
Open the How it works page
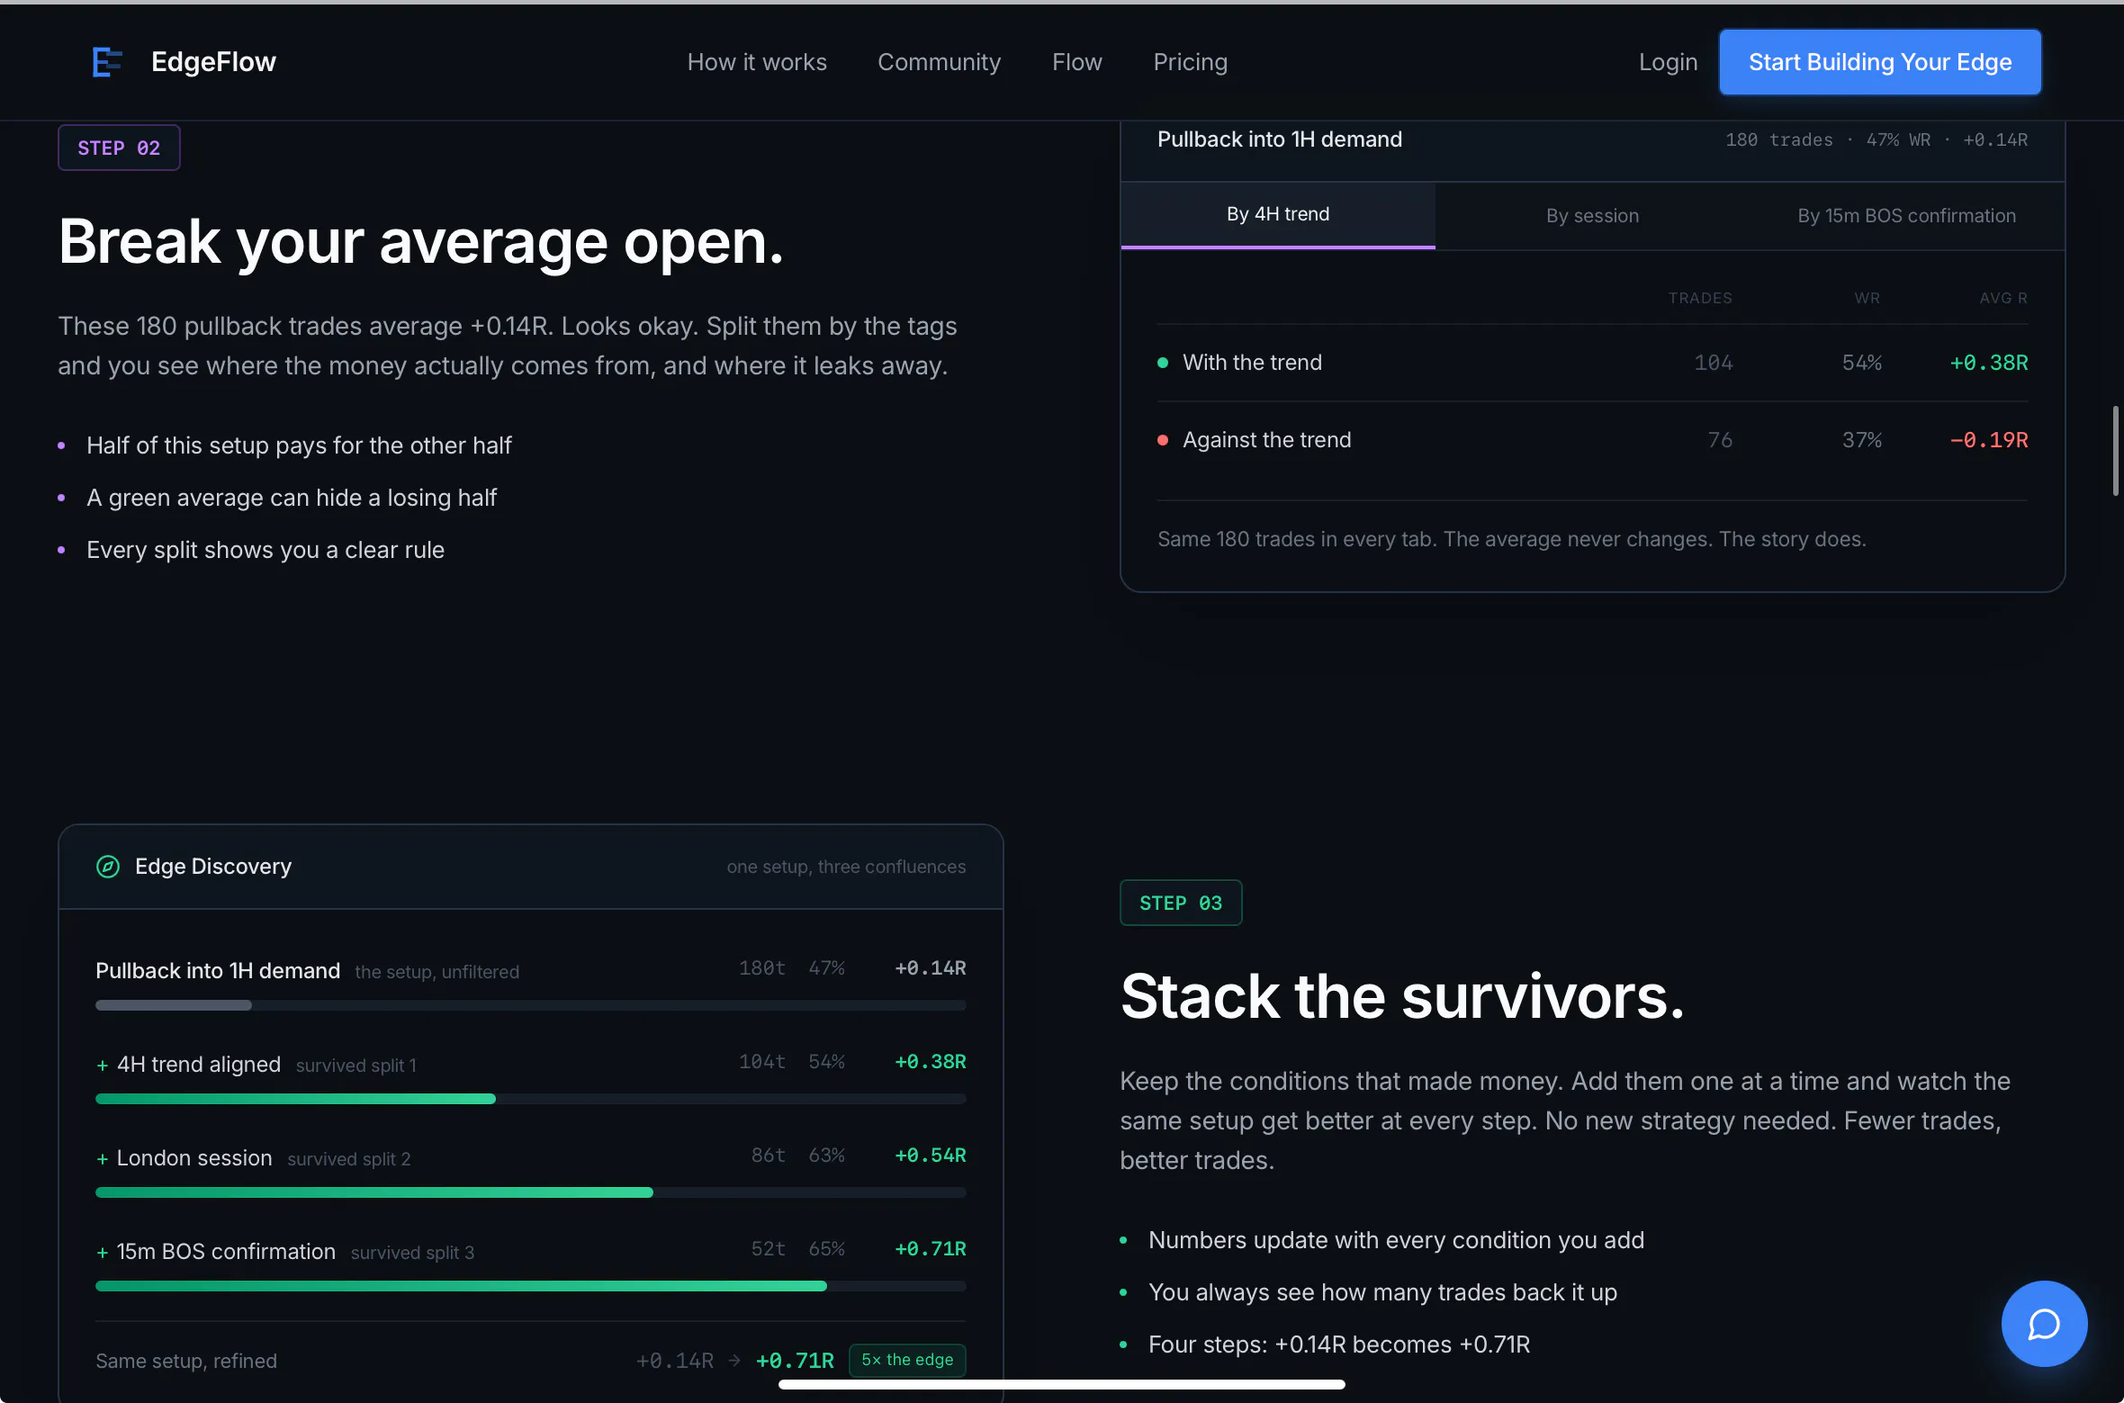pos(757,62)
